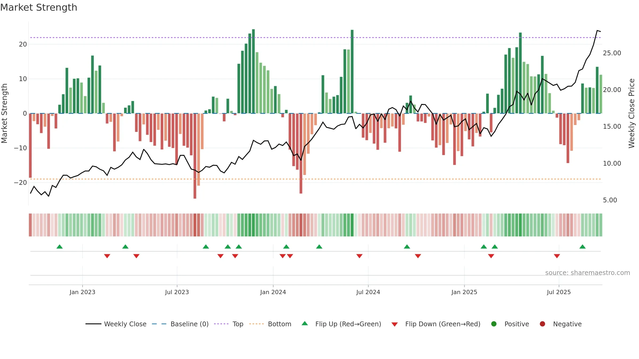Click the 10.00 price axis label
This screenshot has width=639, height=359.
point(612,163)
